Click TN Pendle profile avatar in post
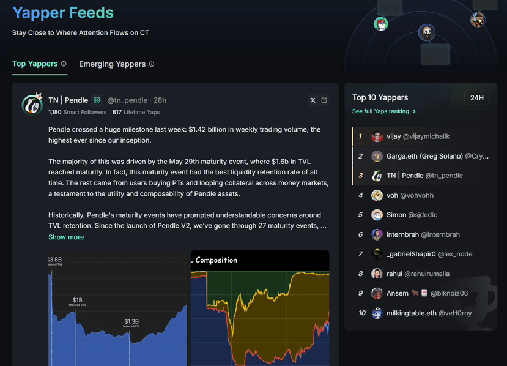The image size is (507, 366). (x=32, y=104)
